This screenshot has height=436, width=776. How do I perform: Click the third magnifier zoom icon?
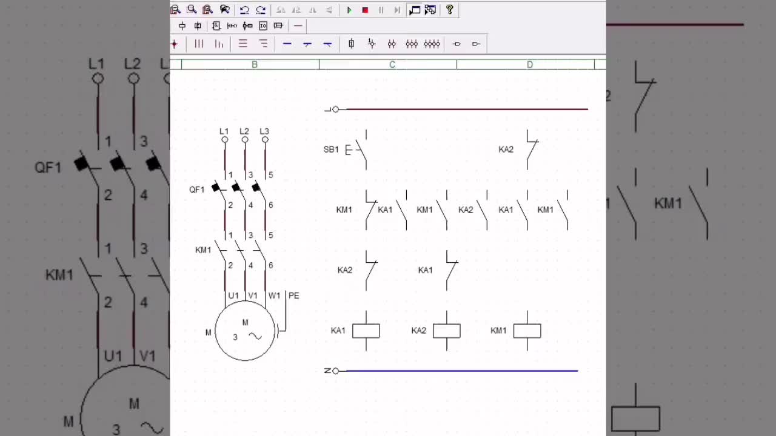(207, 10)
